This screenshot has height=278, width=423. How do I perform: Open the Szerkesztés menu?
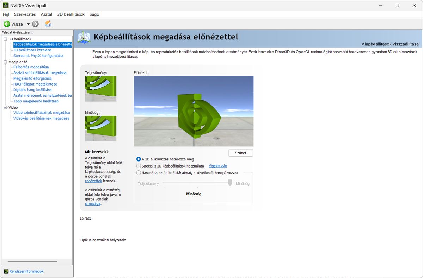(25, 14)
